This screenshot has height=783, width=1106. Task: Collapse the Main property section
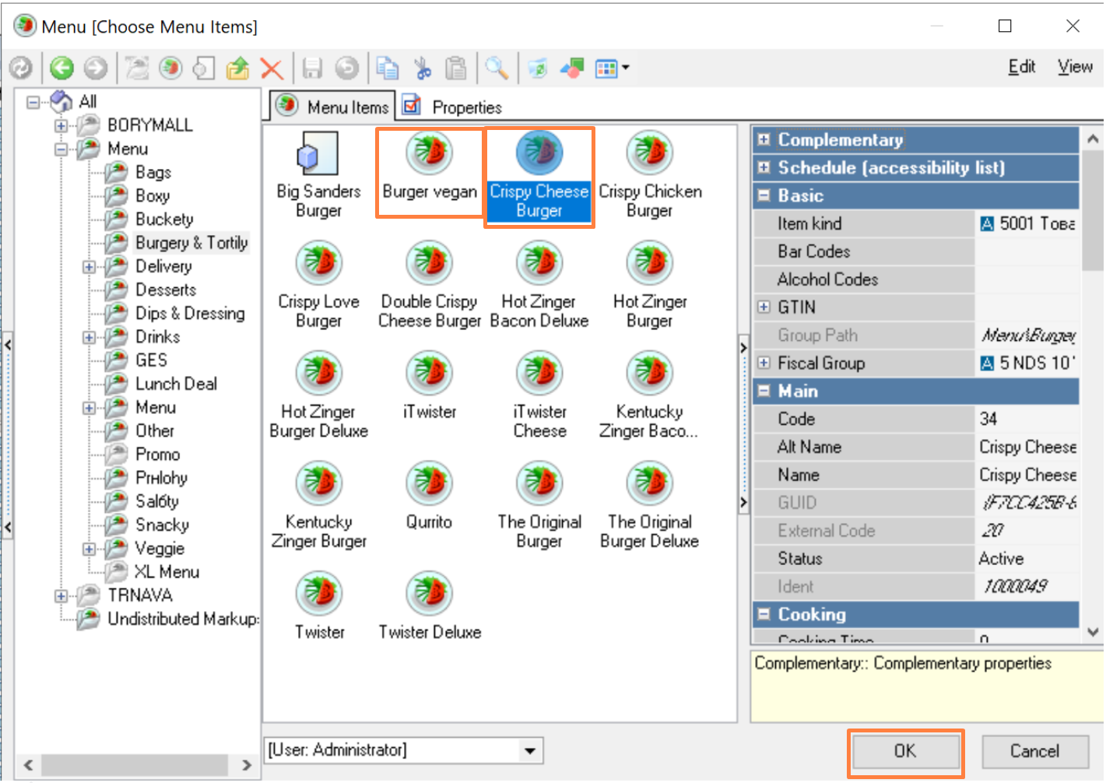(764, 391)
